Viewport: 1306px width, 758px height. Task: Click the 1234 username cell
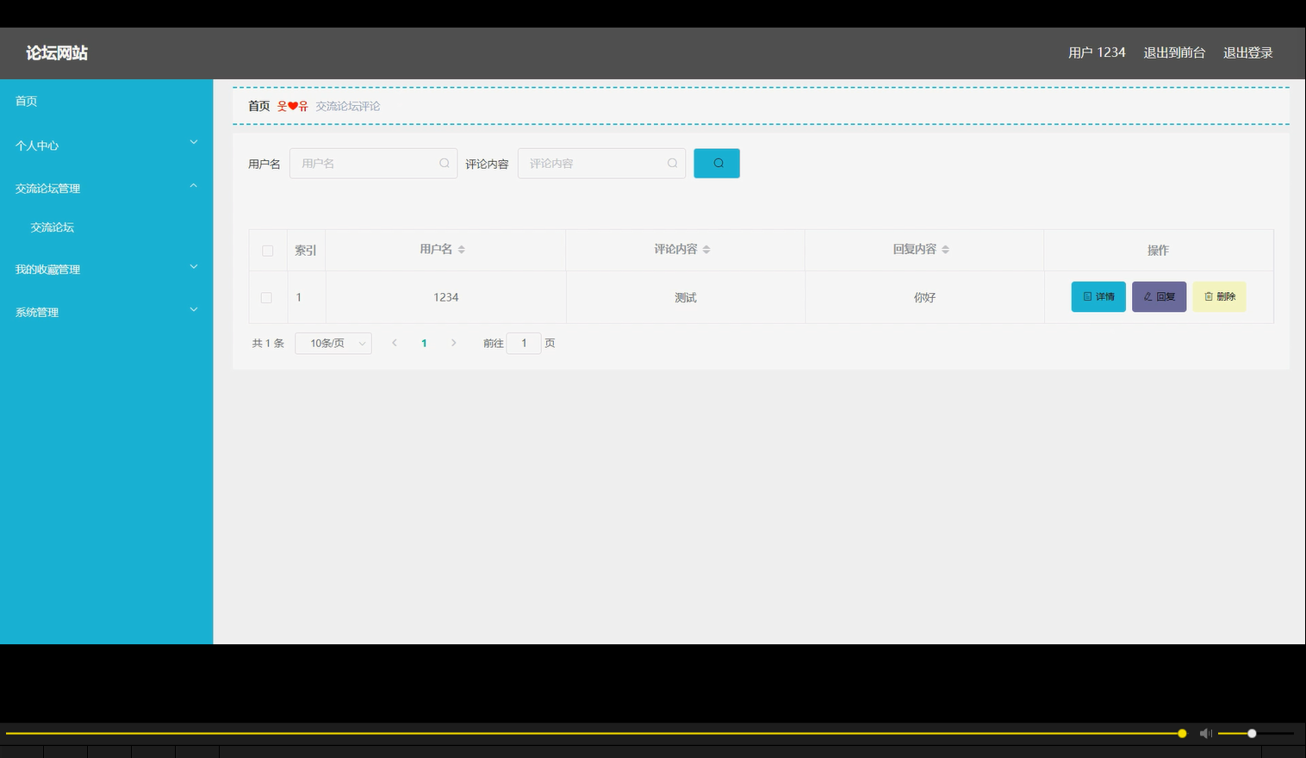tap(445, 297)
